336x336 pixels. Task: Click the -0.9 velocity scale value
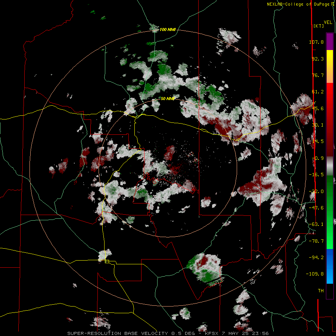point(318,158)
